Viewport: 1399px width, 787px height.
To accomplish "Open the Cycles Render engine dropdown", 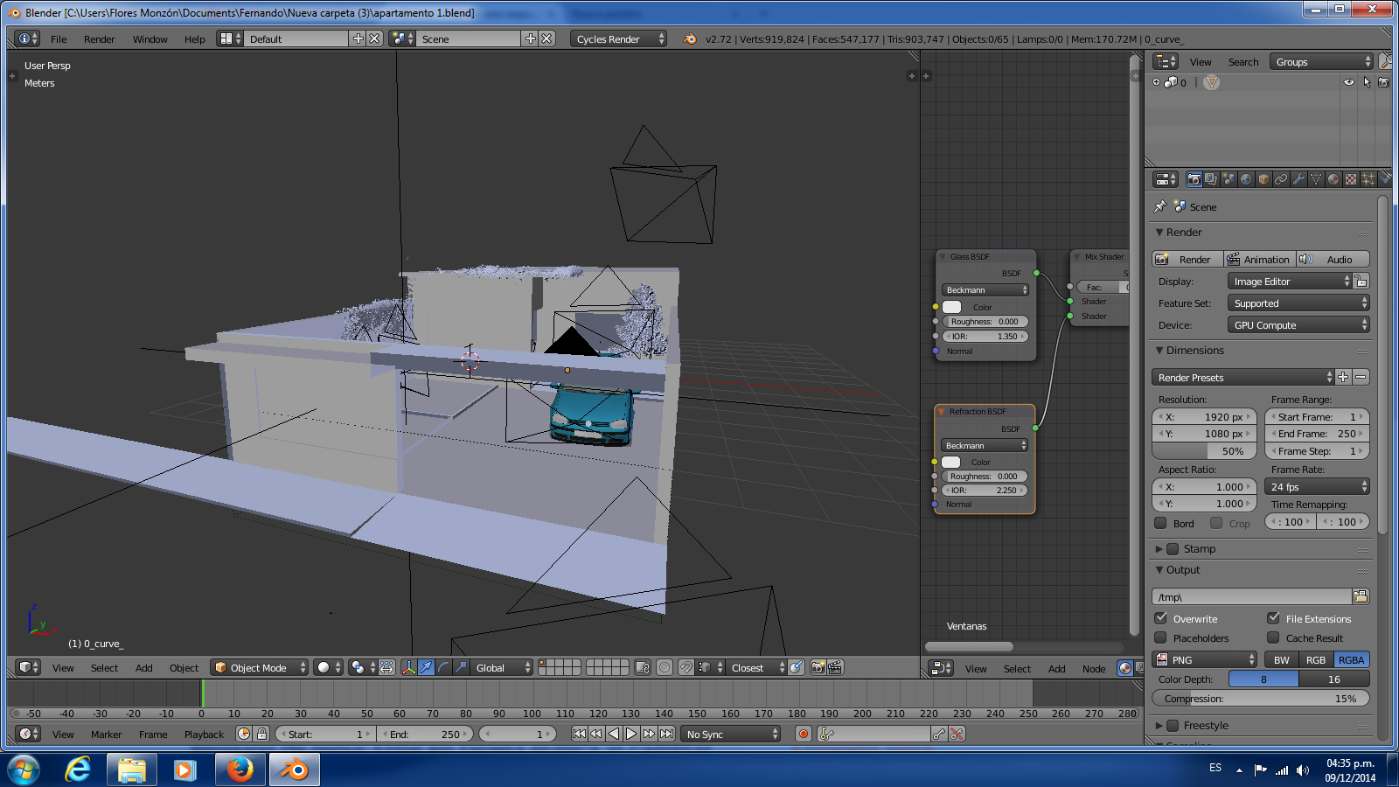I will point(619,39).
